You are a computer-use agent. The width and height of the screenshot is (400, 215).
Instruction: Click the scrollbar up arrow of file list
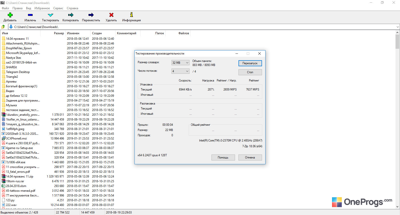click(x=397, y=32)
